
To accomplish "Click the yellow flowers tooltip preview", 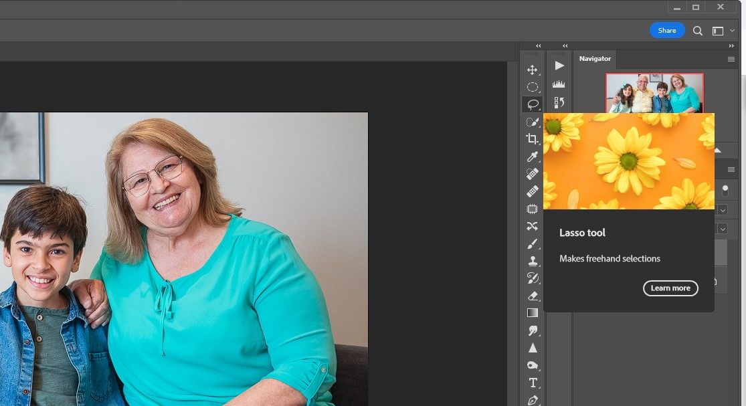I will pos(628,161).
